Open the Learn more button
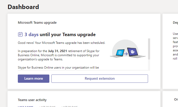Image resolution: width=178 pixels, height=107 pixels. click(x=34, y=79)
